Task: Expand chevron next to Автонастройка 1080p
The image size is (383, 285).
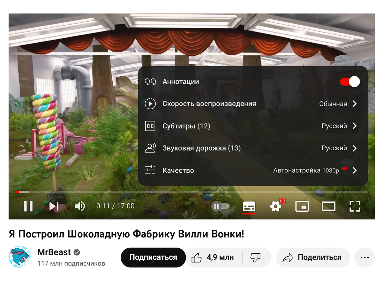Action: click(355, 170)
